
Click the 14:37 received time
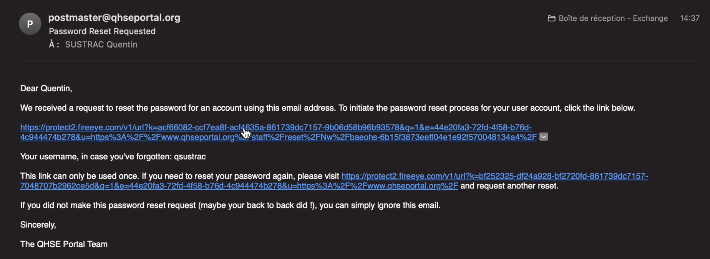[x=690, y=18]
